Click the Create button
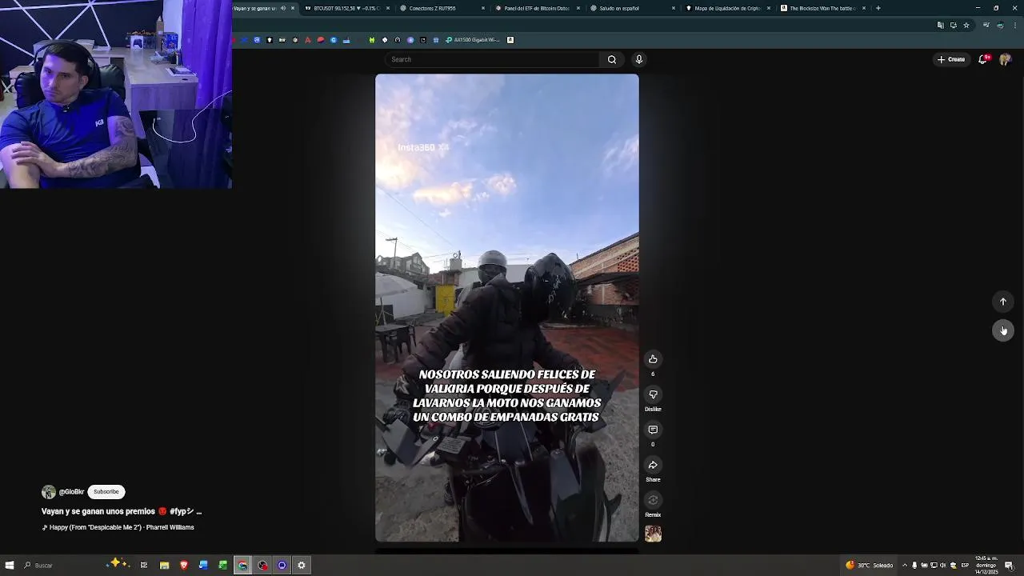The image size is (1024, 576). 951,59
